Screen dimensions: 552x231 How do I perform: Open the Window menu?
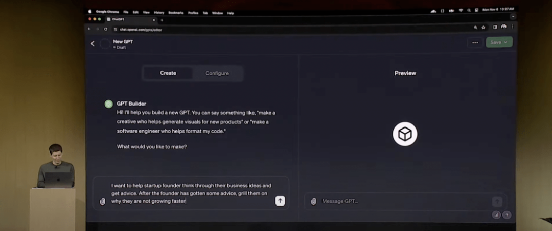(218, 13)
